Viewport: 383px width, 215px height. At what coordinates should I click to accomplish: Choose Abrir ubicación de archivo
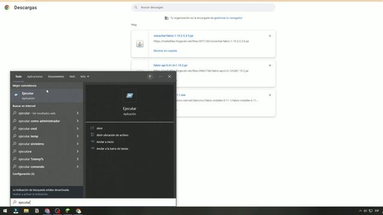(113, 135)
